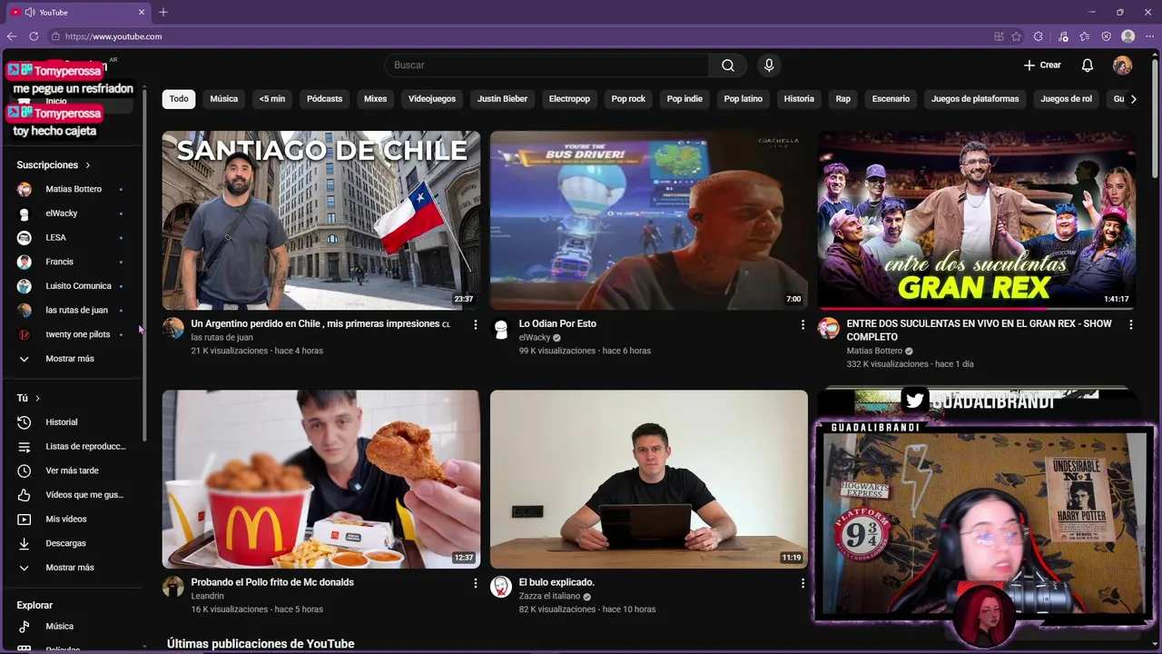This screenshot has height=654, width=1162.
Task: Play the bus driver Fortnite thumbnail
Action: [649, 221]
